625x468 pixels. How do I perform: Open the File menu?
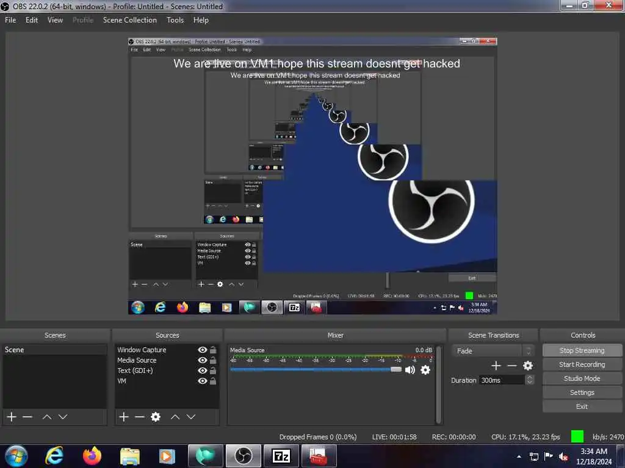coord(10,20)
